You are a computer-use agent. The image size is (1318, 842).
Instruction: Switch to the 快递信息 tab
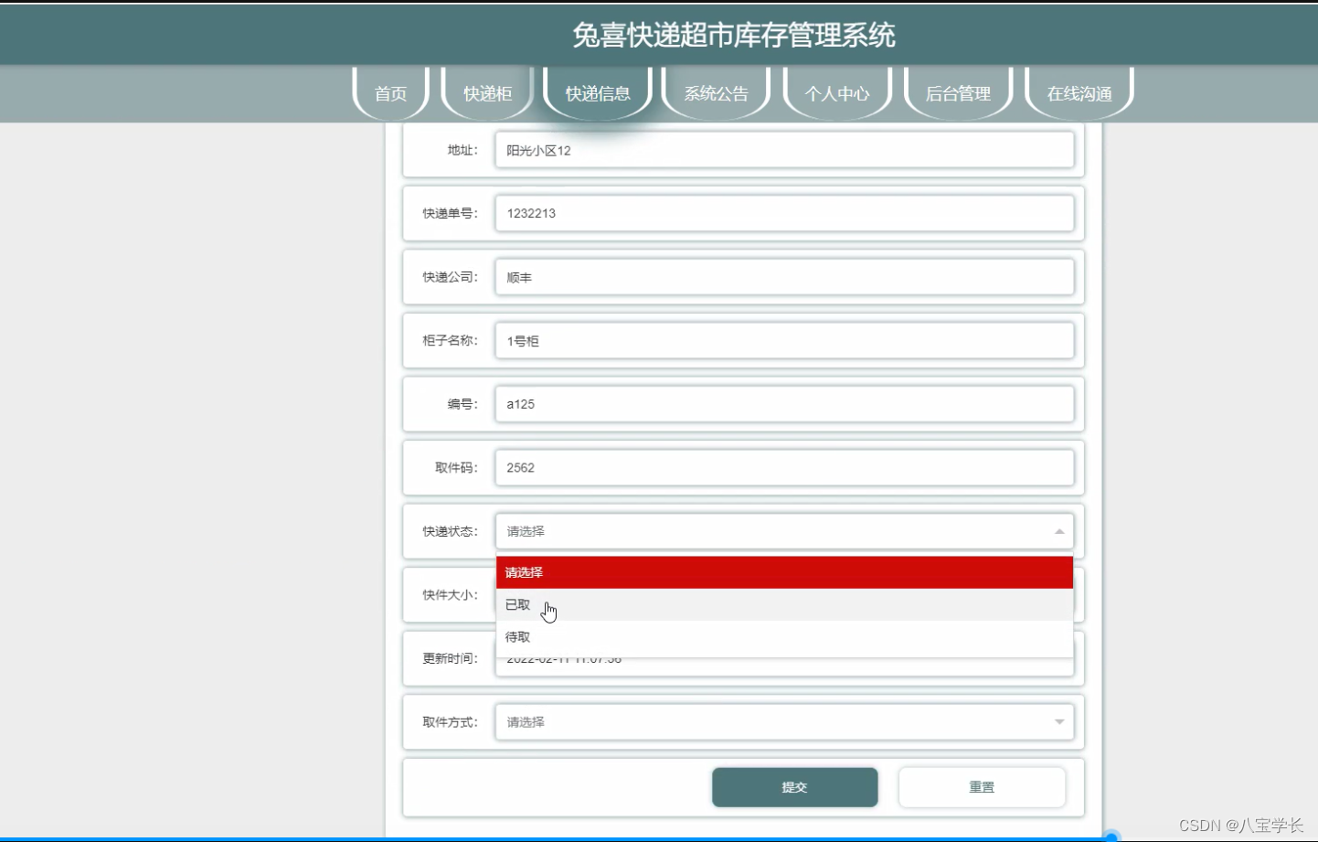(598, 92)
